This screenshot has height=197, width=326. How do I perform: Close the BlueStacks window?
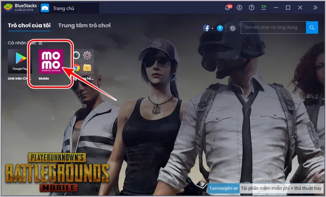300,8
